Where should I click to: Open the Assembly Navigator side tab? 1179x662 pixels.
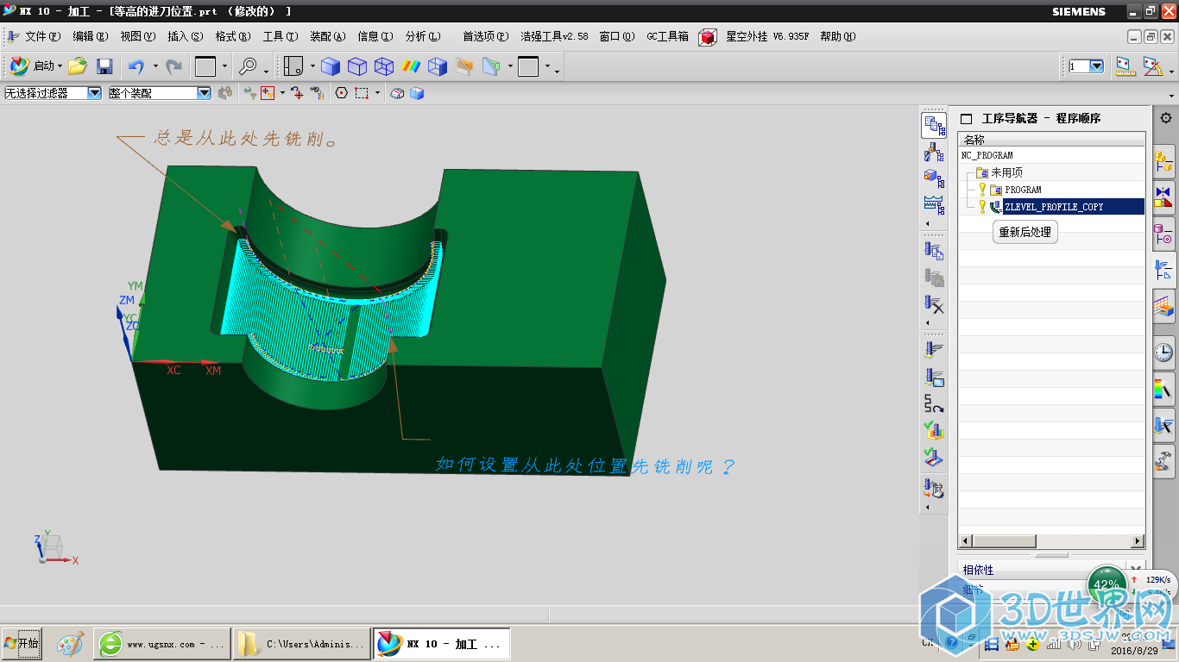[x=1163, y=160]
